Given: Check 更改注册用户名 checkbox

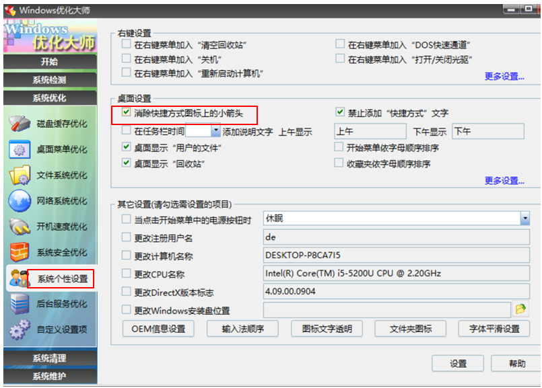Looking at the screenshot, I should click(x=126, y=237).
